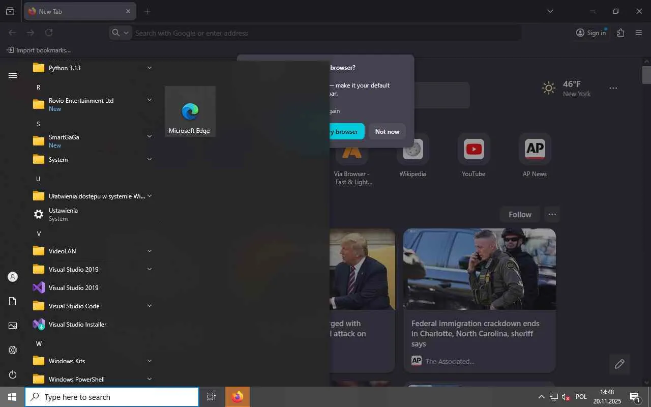Image resolution: width=651 pixels, height=407 pixels.
Task: Click the letter U group header
Action: coord(38,179)
